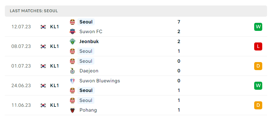Image resolution: width=269 pixels, height=119 pixels.
Task: Click Seoul crest in 12.07.23 match
Action: (x=72, y=22)
